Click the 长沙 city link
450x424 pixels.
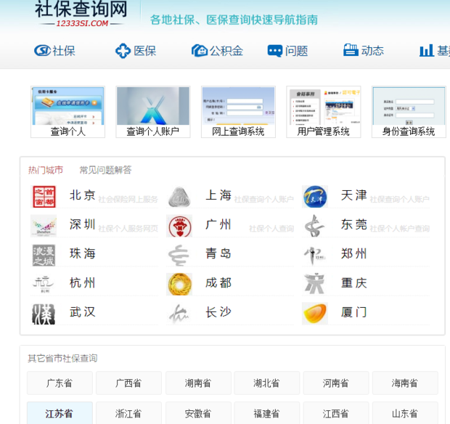[x=218, y=312]
